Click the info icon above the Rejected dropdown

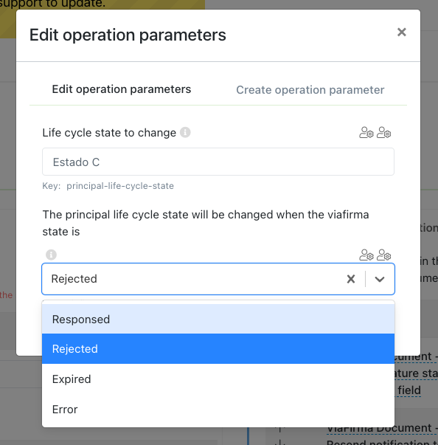52,255
